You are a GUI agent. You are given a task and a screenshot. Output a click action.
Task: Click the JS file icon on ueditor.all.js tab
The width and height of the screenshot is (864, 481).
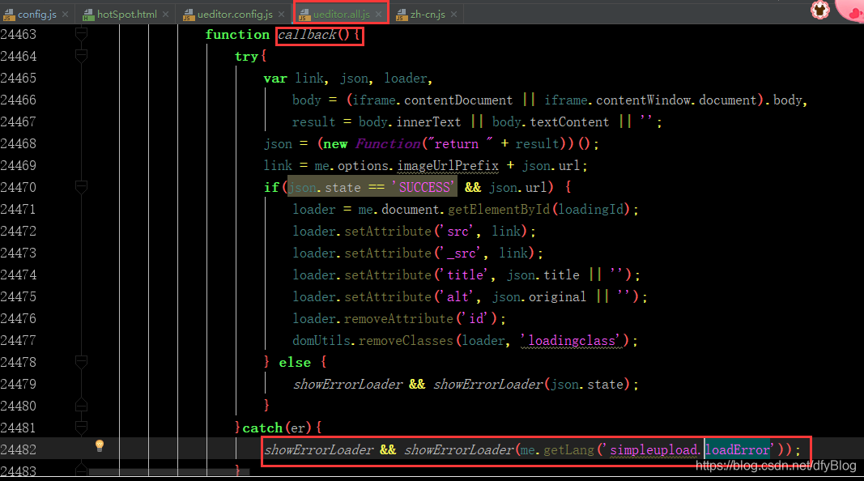(x=304, y=15)
